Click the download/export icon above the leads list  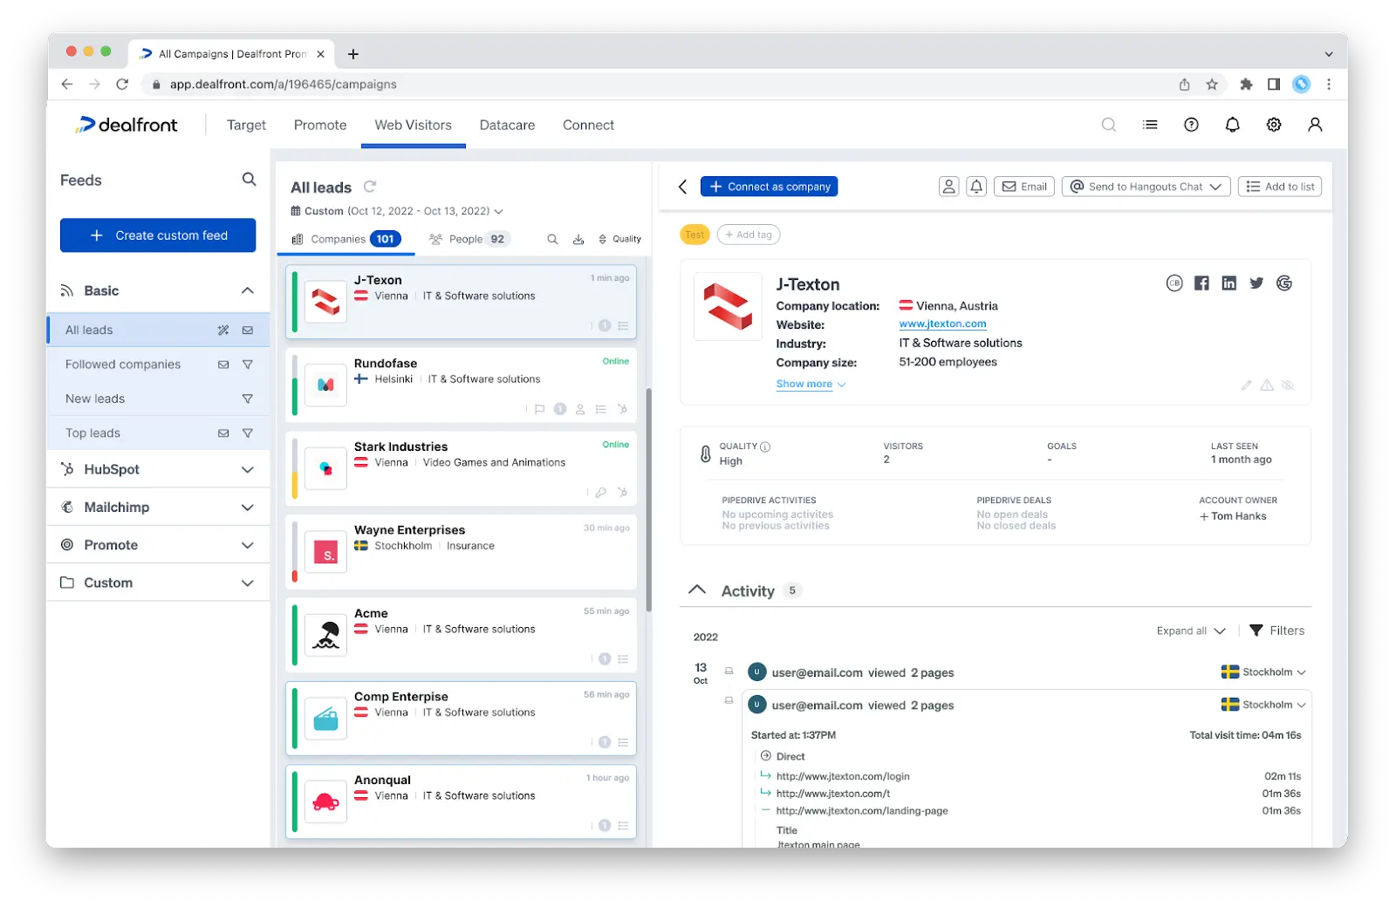578,238
